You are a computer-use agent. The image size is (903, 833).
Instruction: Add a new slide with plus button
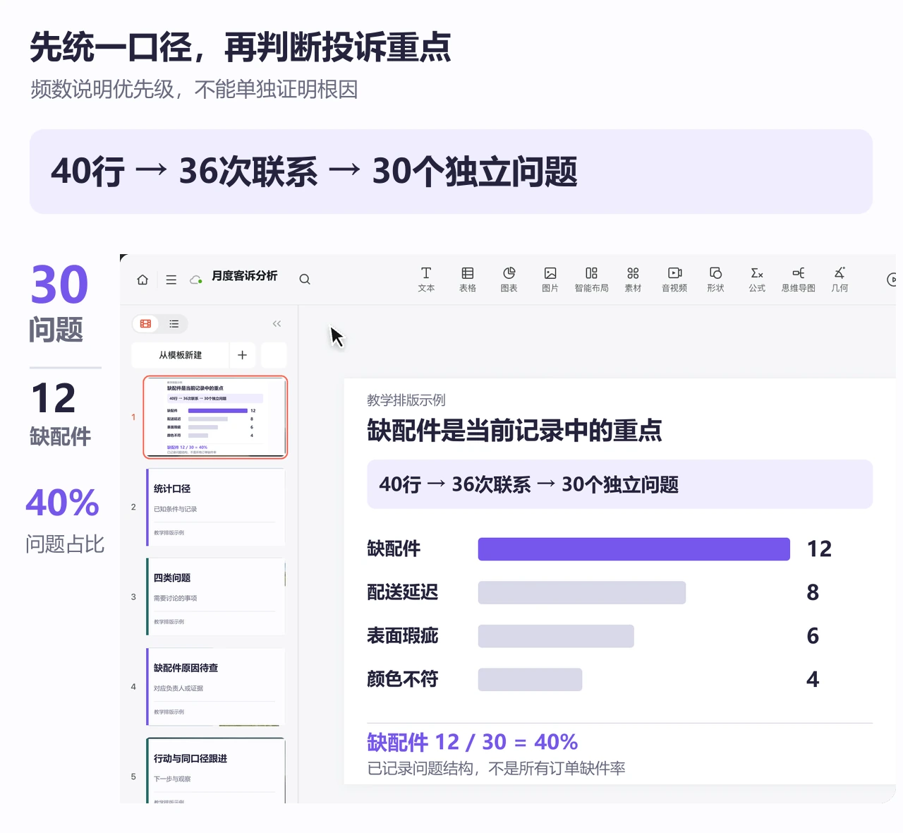(243, 355)
